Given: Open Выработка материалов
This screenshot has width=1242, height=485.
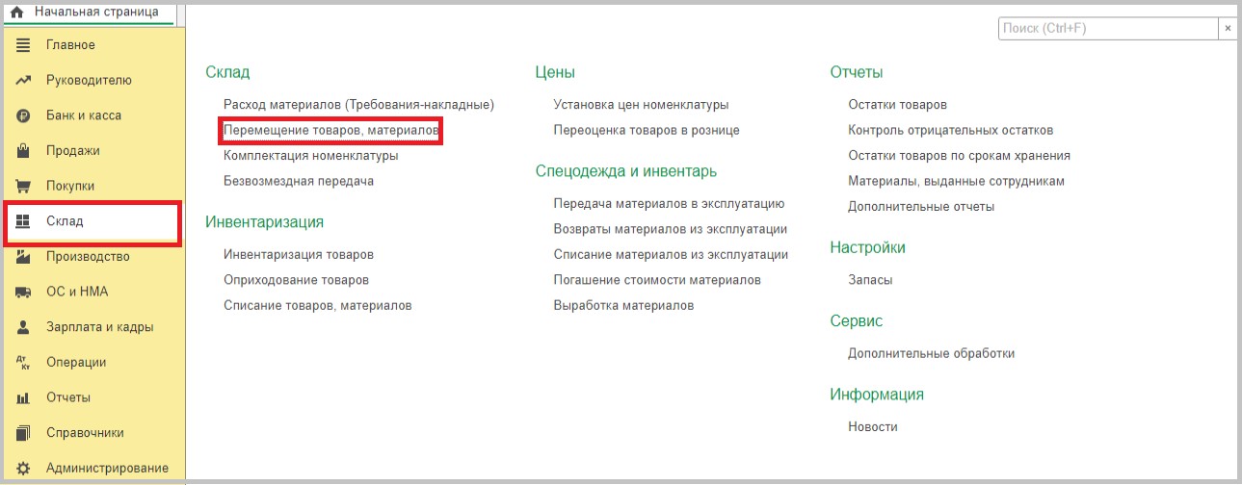Looking at the screenshot, I should (x=623, y=305).
